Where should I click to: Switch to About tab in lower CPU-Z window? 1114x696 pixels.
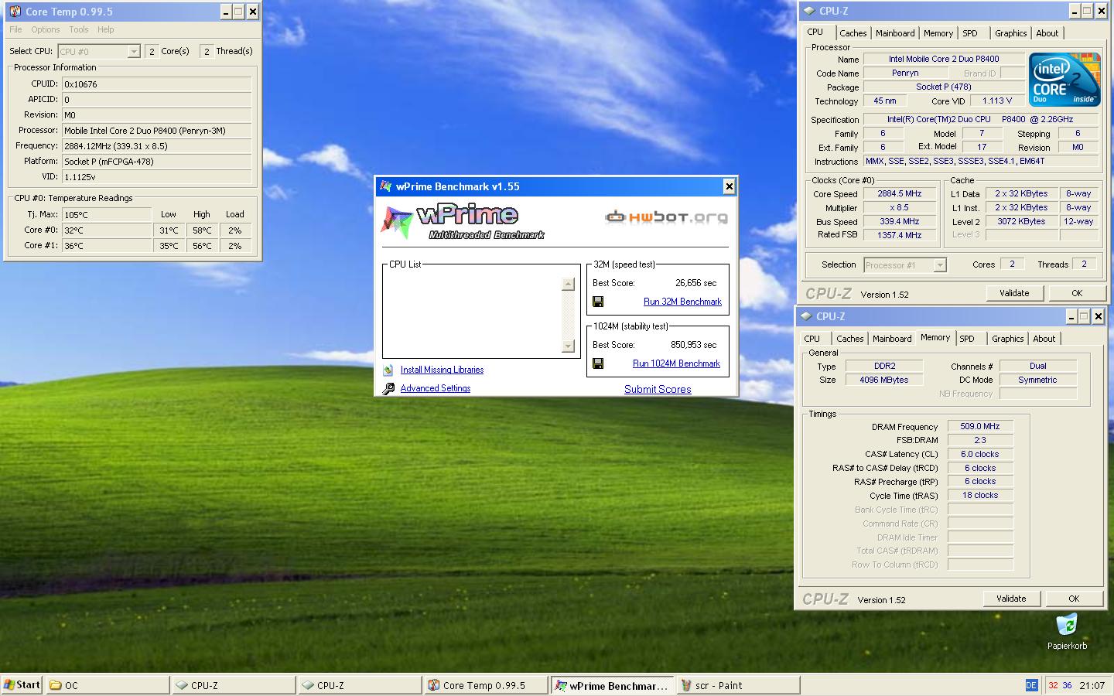tap(1044, 339)
